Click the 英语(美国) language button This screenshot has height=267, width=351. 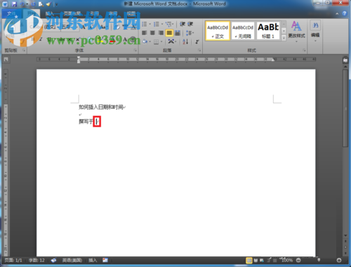click(x=72, y=260)
